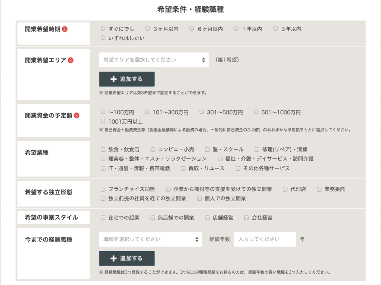Enable the 塾・スクール checkbox

tap(207, 150)
